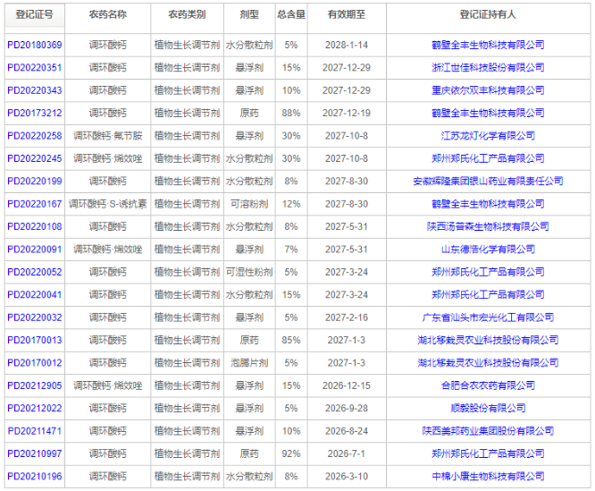The image size is (595, 491).
Task: Open 鹤壁全丰生物科技有限公司 link in PD20220167 row
Action: coord(488,204)
